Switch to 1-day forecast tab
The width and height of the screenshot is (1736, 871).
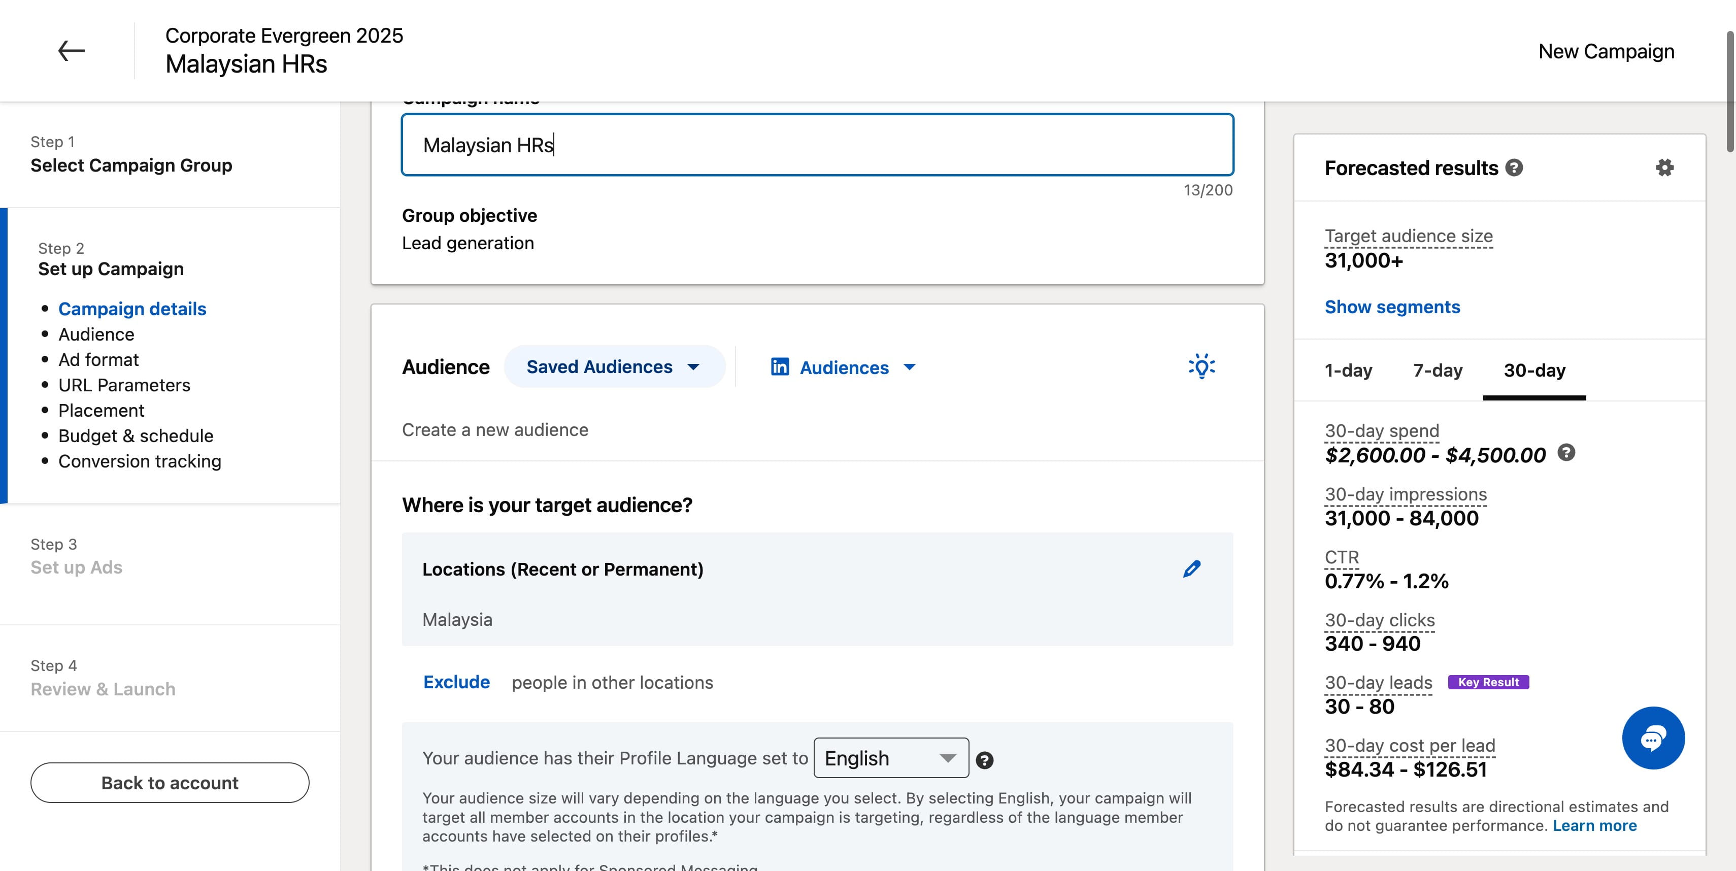[1348, 371]
